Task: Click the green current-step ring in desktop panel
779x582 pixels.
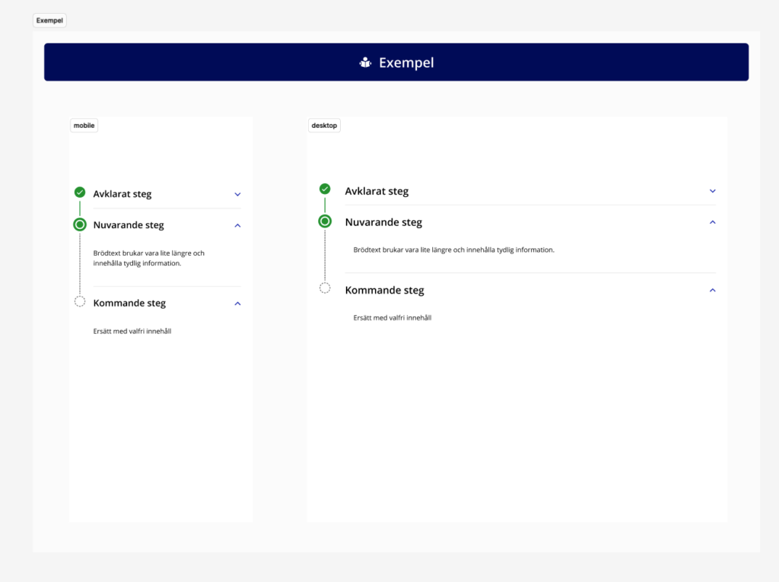Action: point(325,221)
